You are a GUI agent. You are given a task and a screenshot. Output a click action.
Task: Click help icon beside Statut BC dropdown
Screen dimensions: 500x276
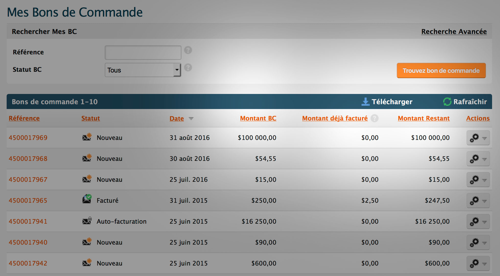click(188, 67)
